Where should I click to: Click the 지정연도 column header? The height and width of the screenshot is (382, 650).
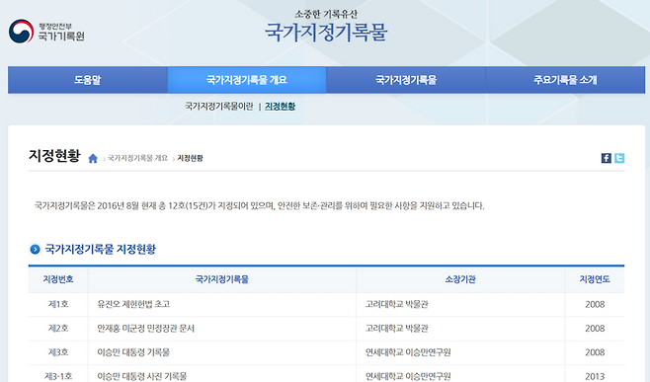point(595,279)
